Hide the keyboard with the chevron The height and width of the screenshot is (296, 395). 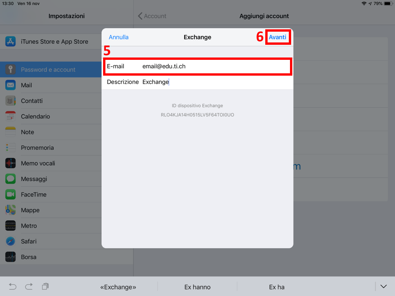pos(383,286)
